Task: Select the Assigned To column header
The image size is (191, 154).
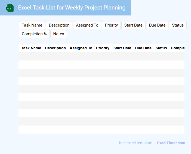Action: (81, 48)
